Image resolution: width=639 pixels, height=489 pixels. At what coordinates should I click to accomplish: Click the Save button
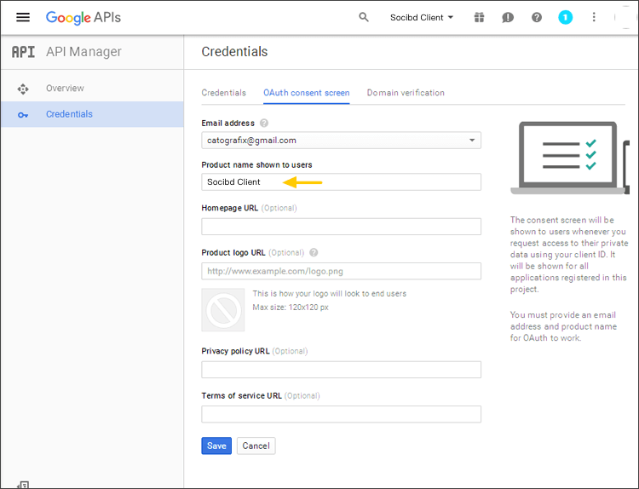[216, 446]
